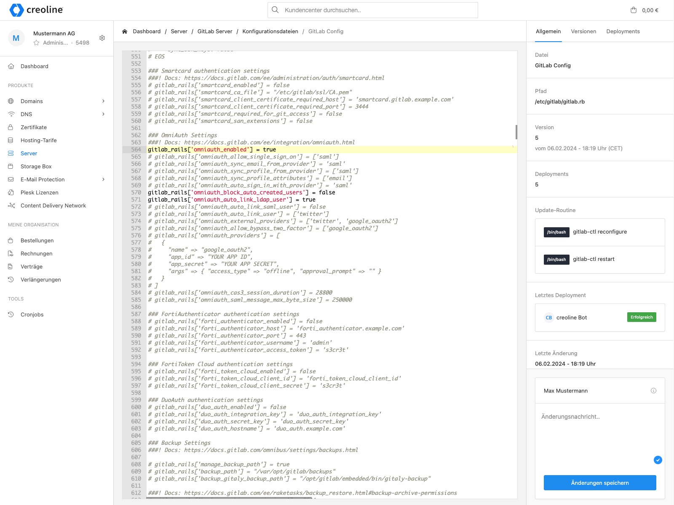674x505 pixels.
Task: Click the DNS wifi icon
Action: pyautogui.click(x=11, y=114)
